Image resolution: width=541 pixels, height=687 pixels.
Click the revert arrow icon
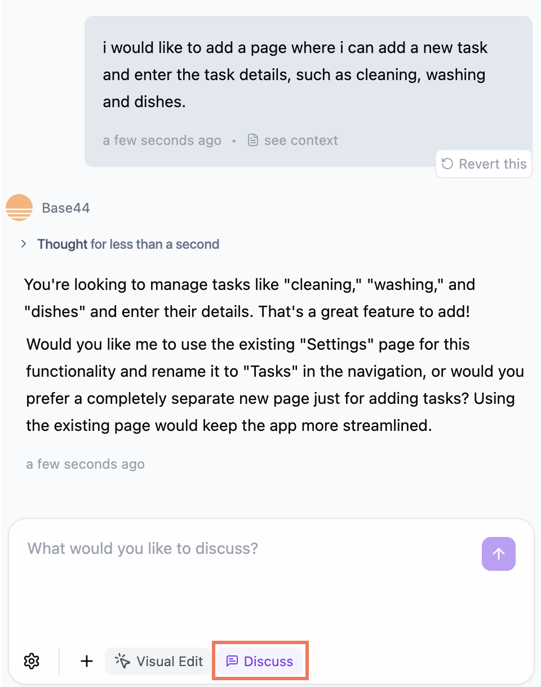tap(447, 164)
